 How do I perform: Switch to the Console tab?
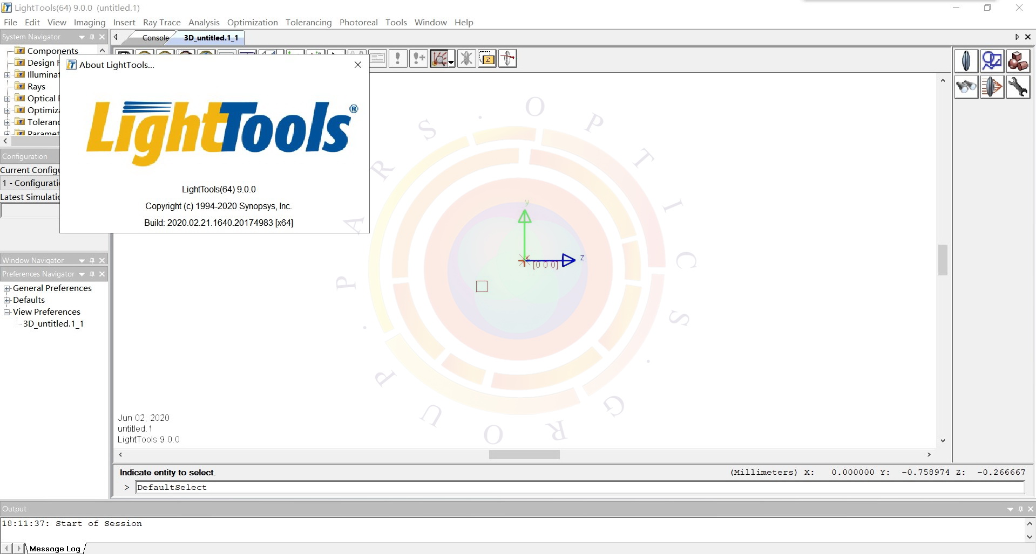[155, 38]
